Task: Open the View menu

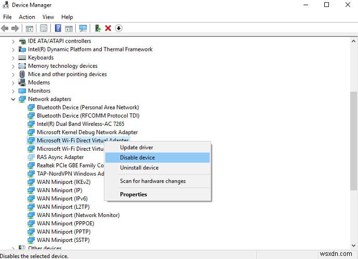Action: pos(48,17)
